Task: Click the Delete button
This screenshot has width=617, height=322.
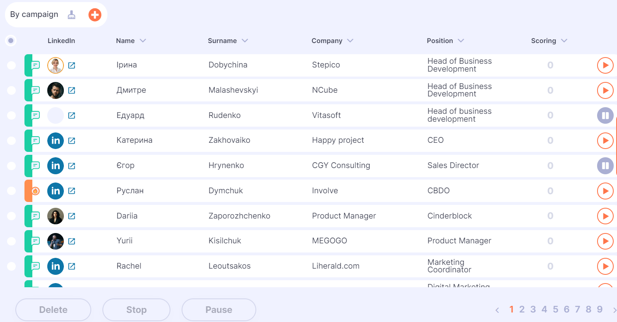Action: [x=53, y=310]
